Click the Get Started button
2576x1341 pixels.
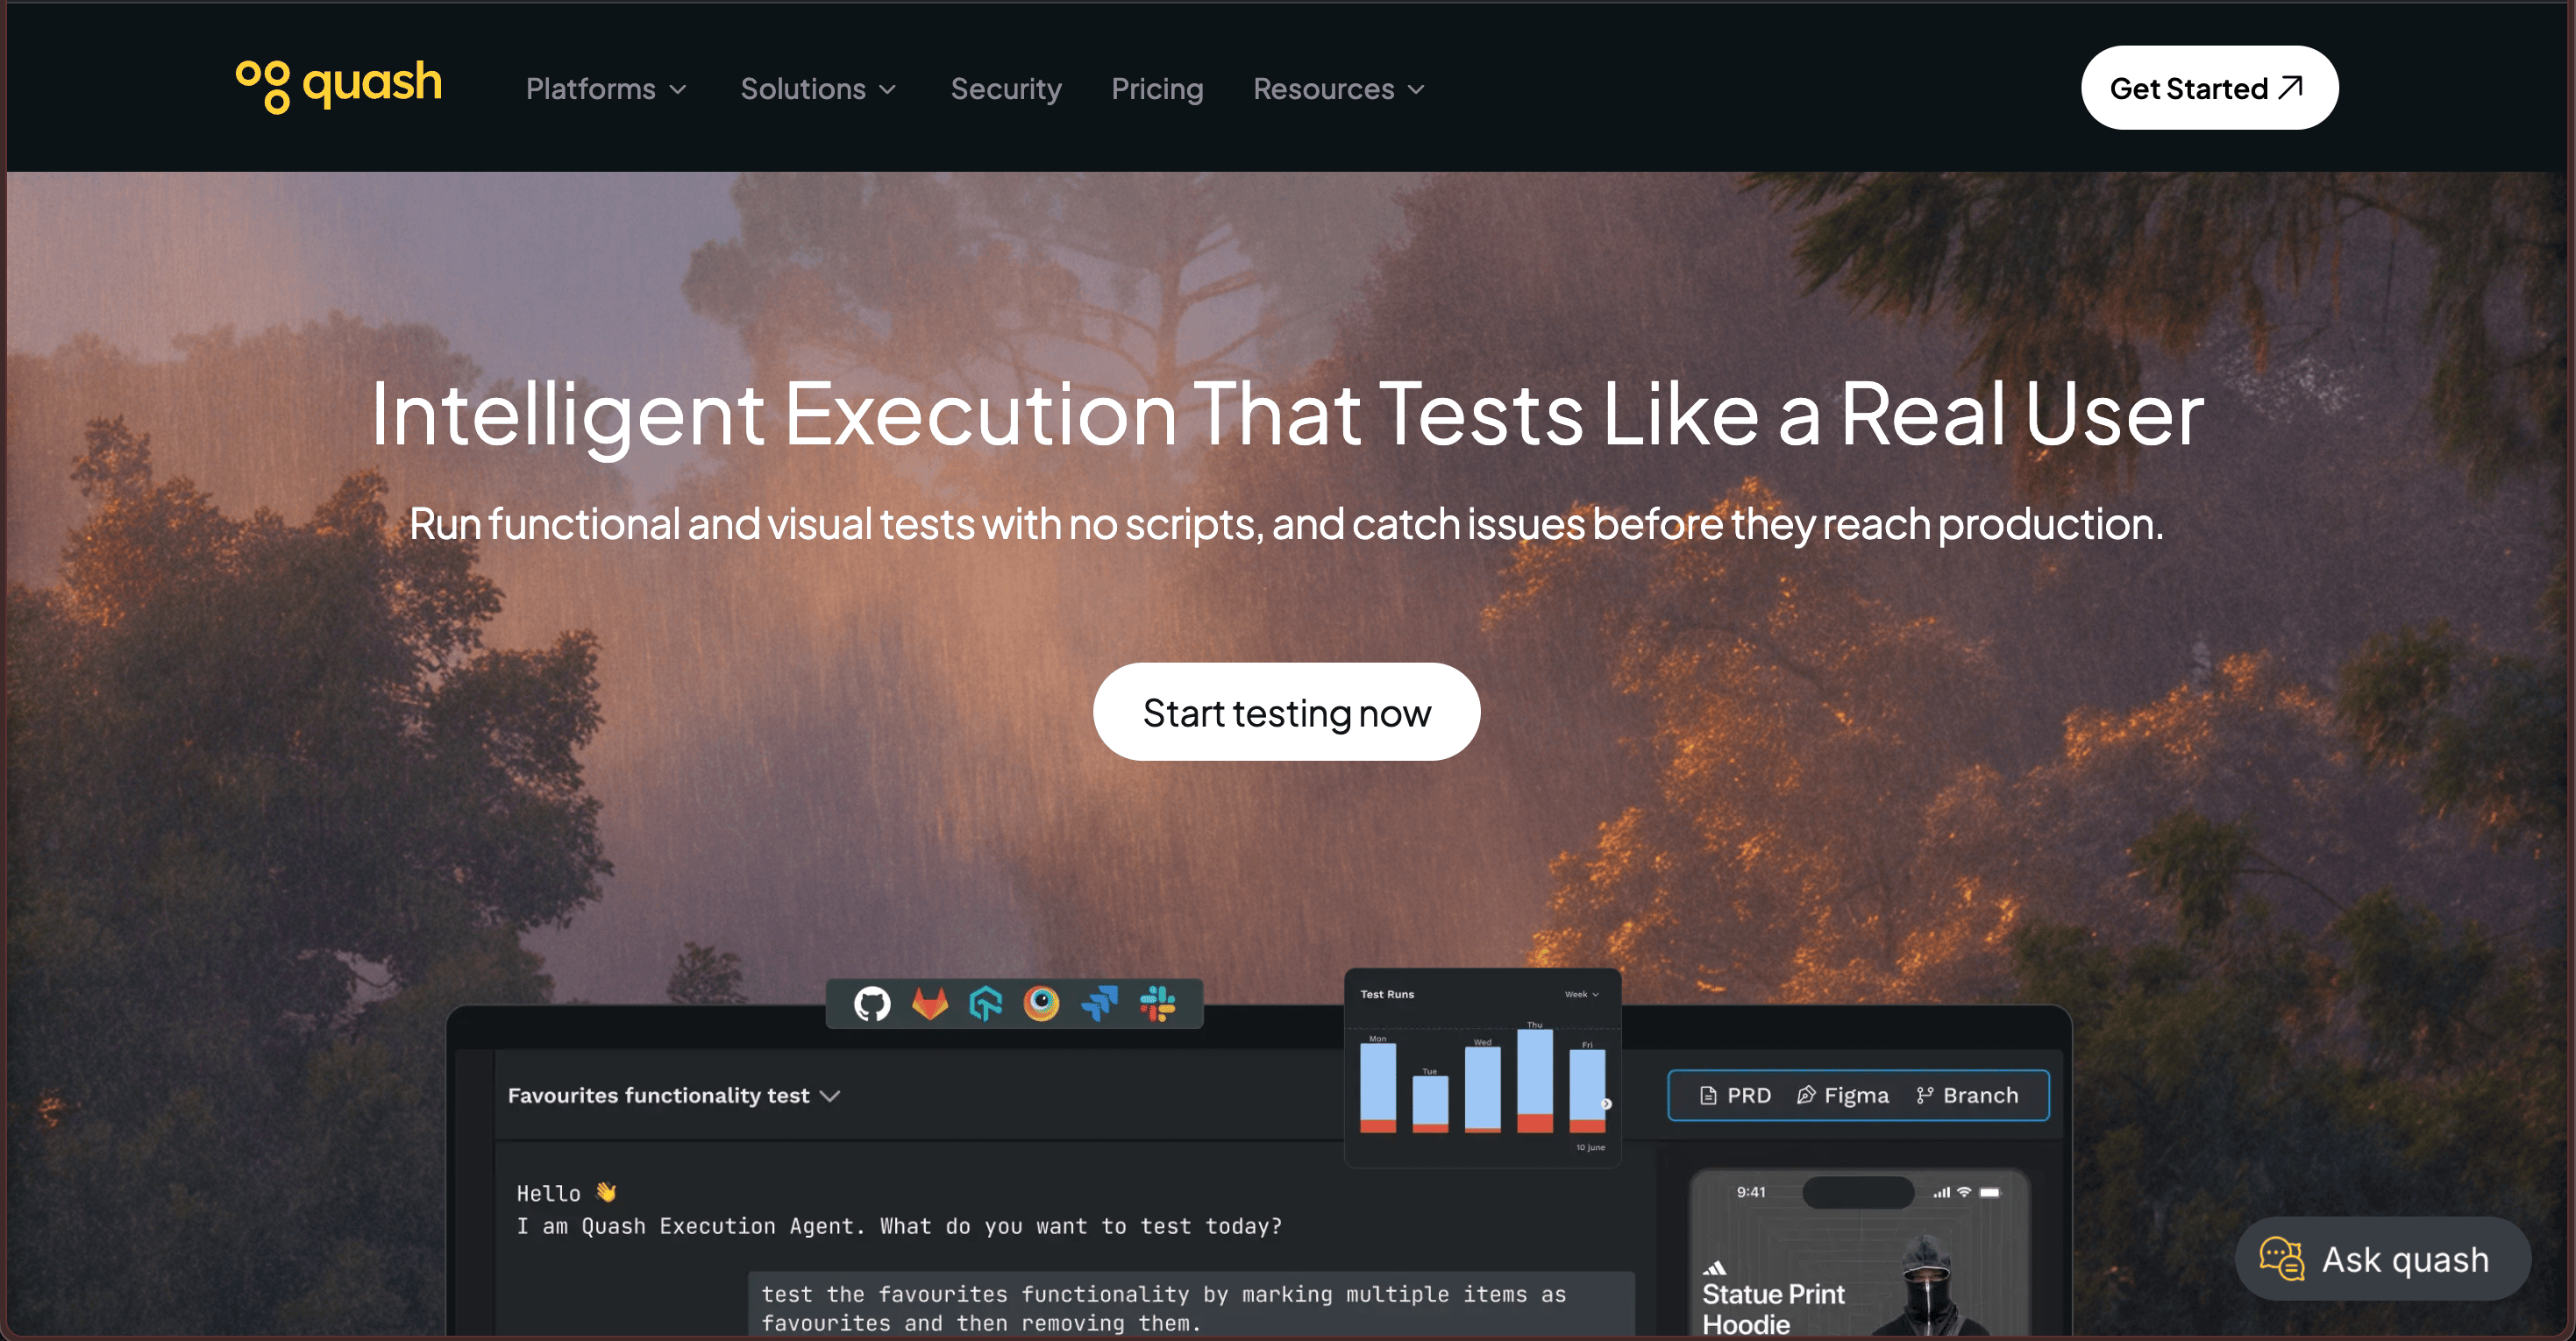point(2208,88)
